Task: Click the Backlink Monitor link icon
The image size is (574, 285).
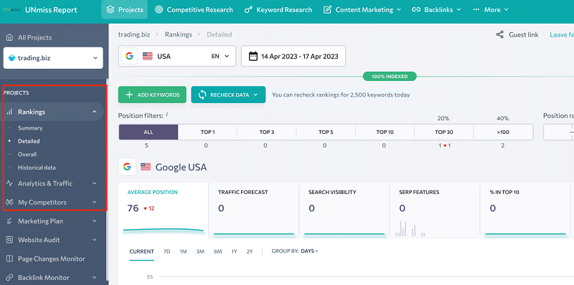Action: coord(10,278)
